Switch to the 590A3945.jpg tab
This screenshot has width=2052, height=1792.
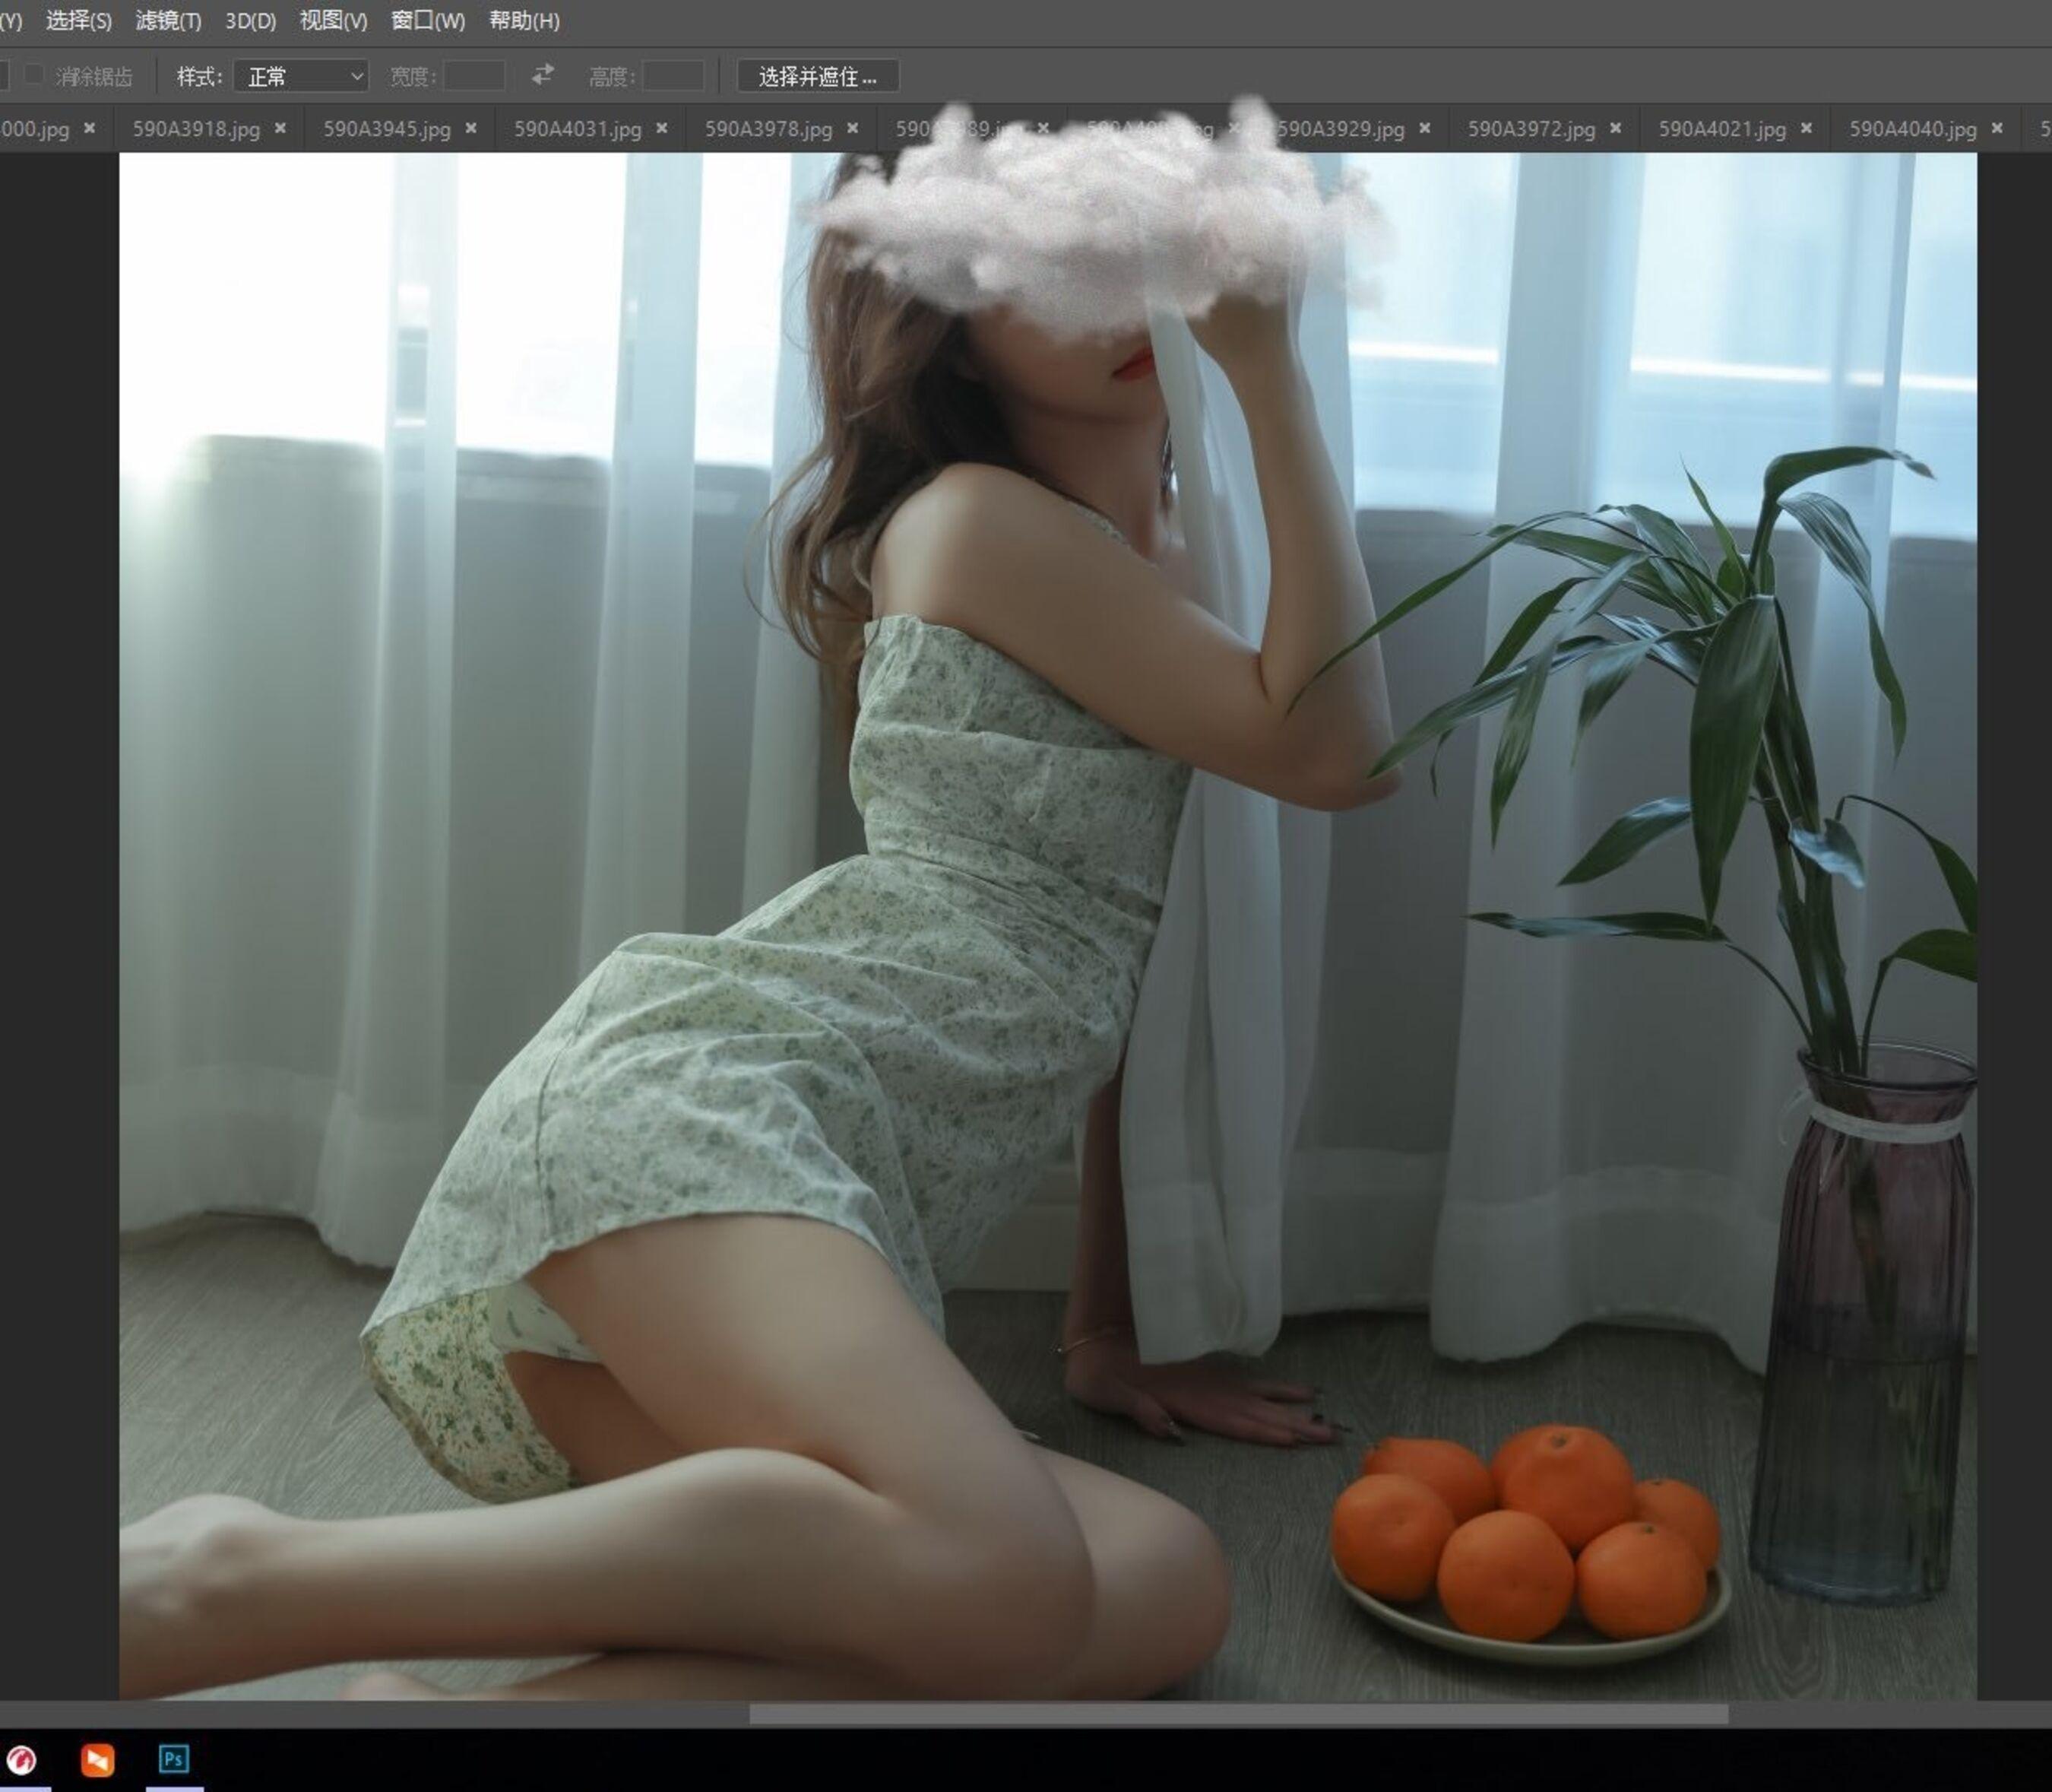pos(386,129)
